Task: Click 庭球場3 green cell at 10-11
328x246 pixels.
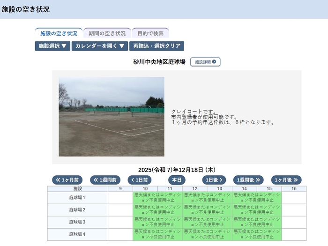Action: pos(157,222)
